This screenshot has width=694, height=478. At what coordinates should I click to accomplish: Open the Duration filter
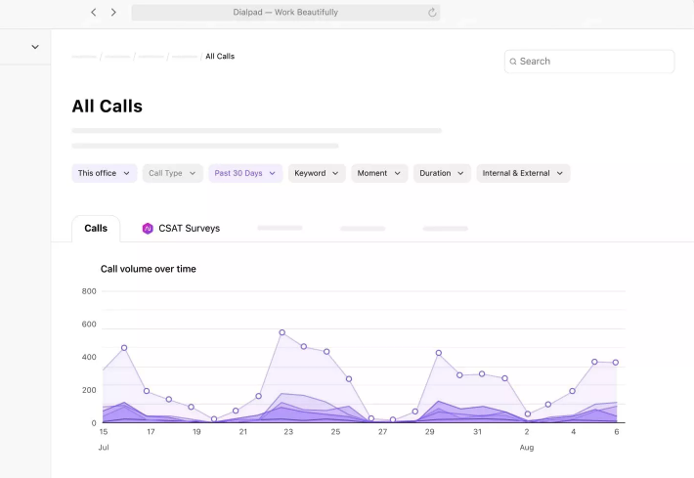click(442, 173)
